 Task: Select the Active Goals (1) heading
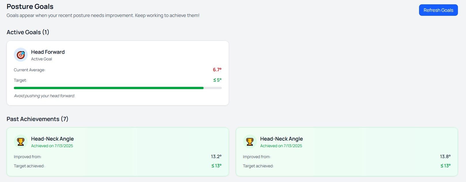pyautogui.click(x=28, y=32)
